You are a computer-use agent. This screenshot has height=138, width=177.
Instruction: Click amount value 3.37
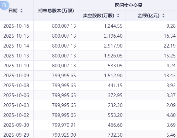[x=171, y=95]
